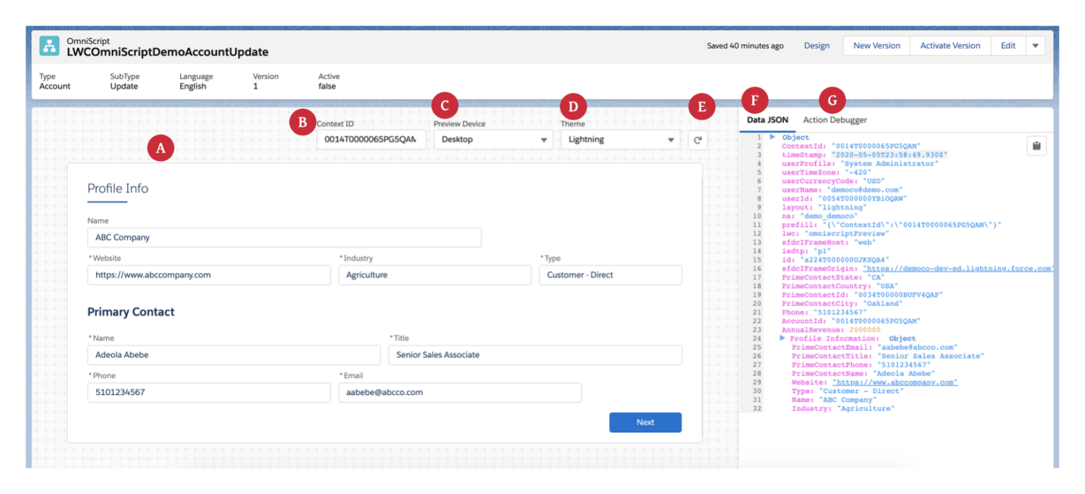Click the OmniScript app icon in the header

click(49, 46)
